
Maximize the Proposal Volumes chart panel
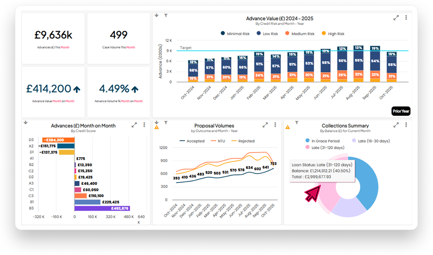click(x=265, y=125)
